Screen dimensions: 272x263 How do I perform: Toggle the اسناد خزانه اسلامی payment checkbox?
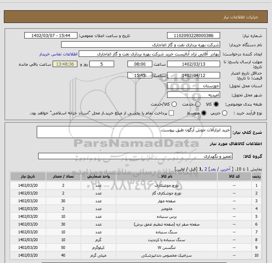pos(171,113)
